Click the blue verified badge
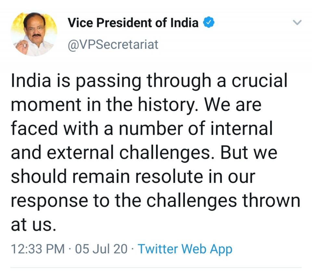Screen dimensions: 312x271 pyautogui.click(x=208, y=23)
